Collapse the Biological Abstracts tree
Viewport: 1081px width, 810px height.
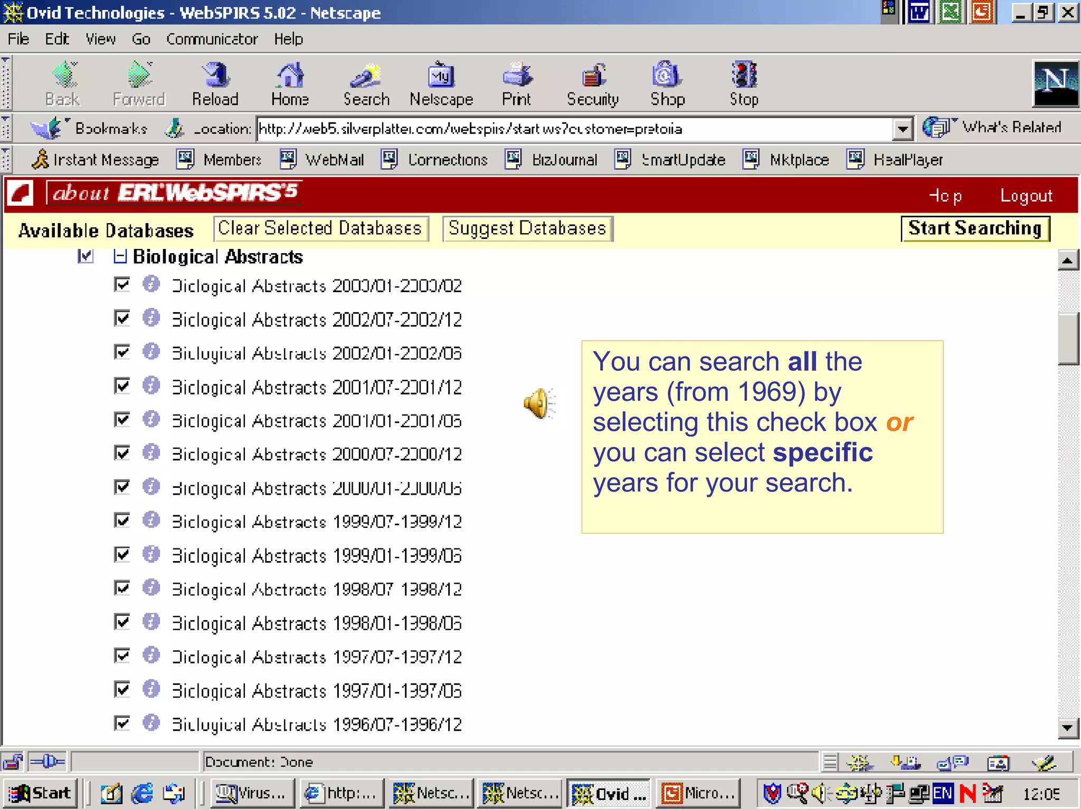pyautogui.click(x=120, y=256)
